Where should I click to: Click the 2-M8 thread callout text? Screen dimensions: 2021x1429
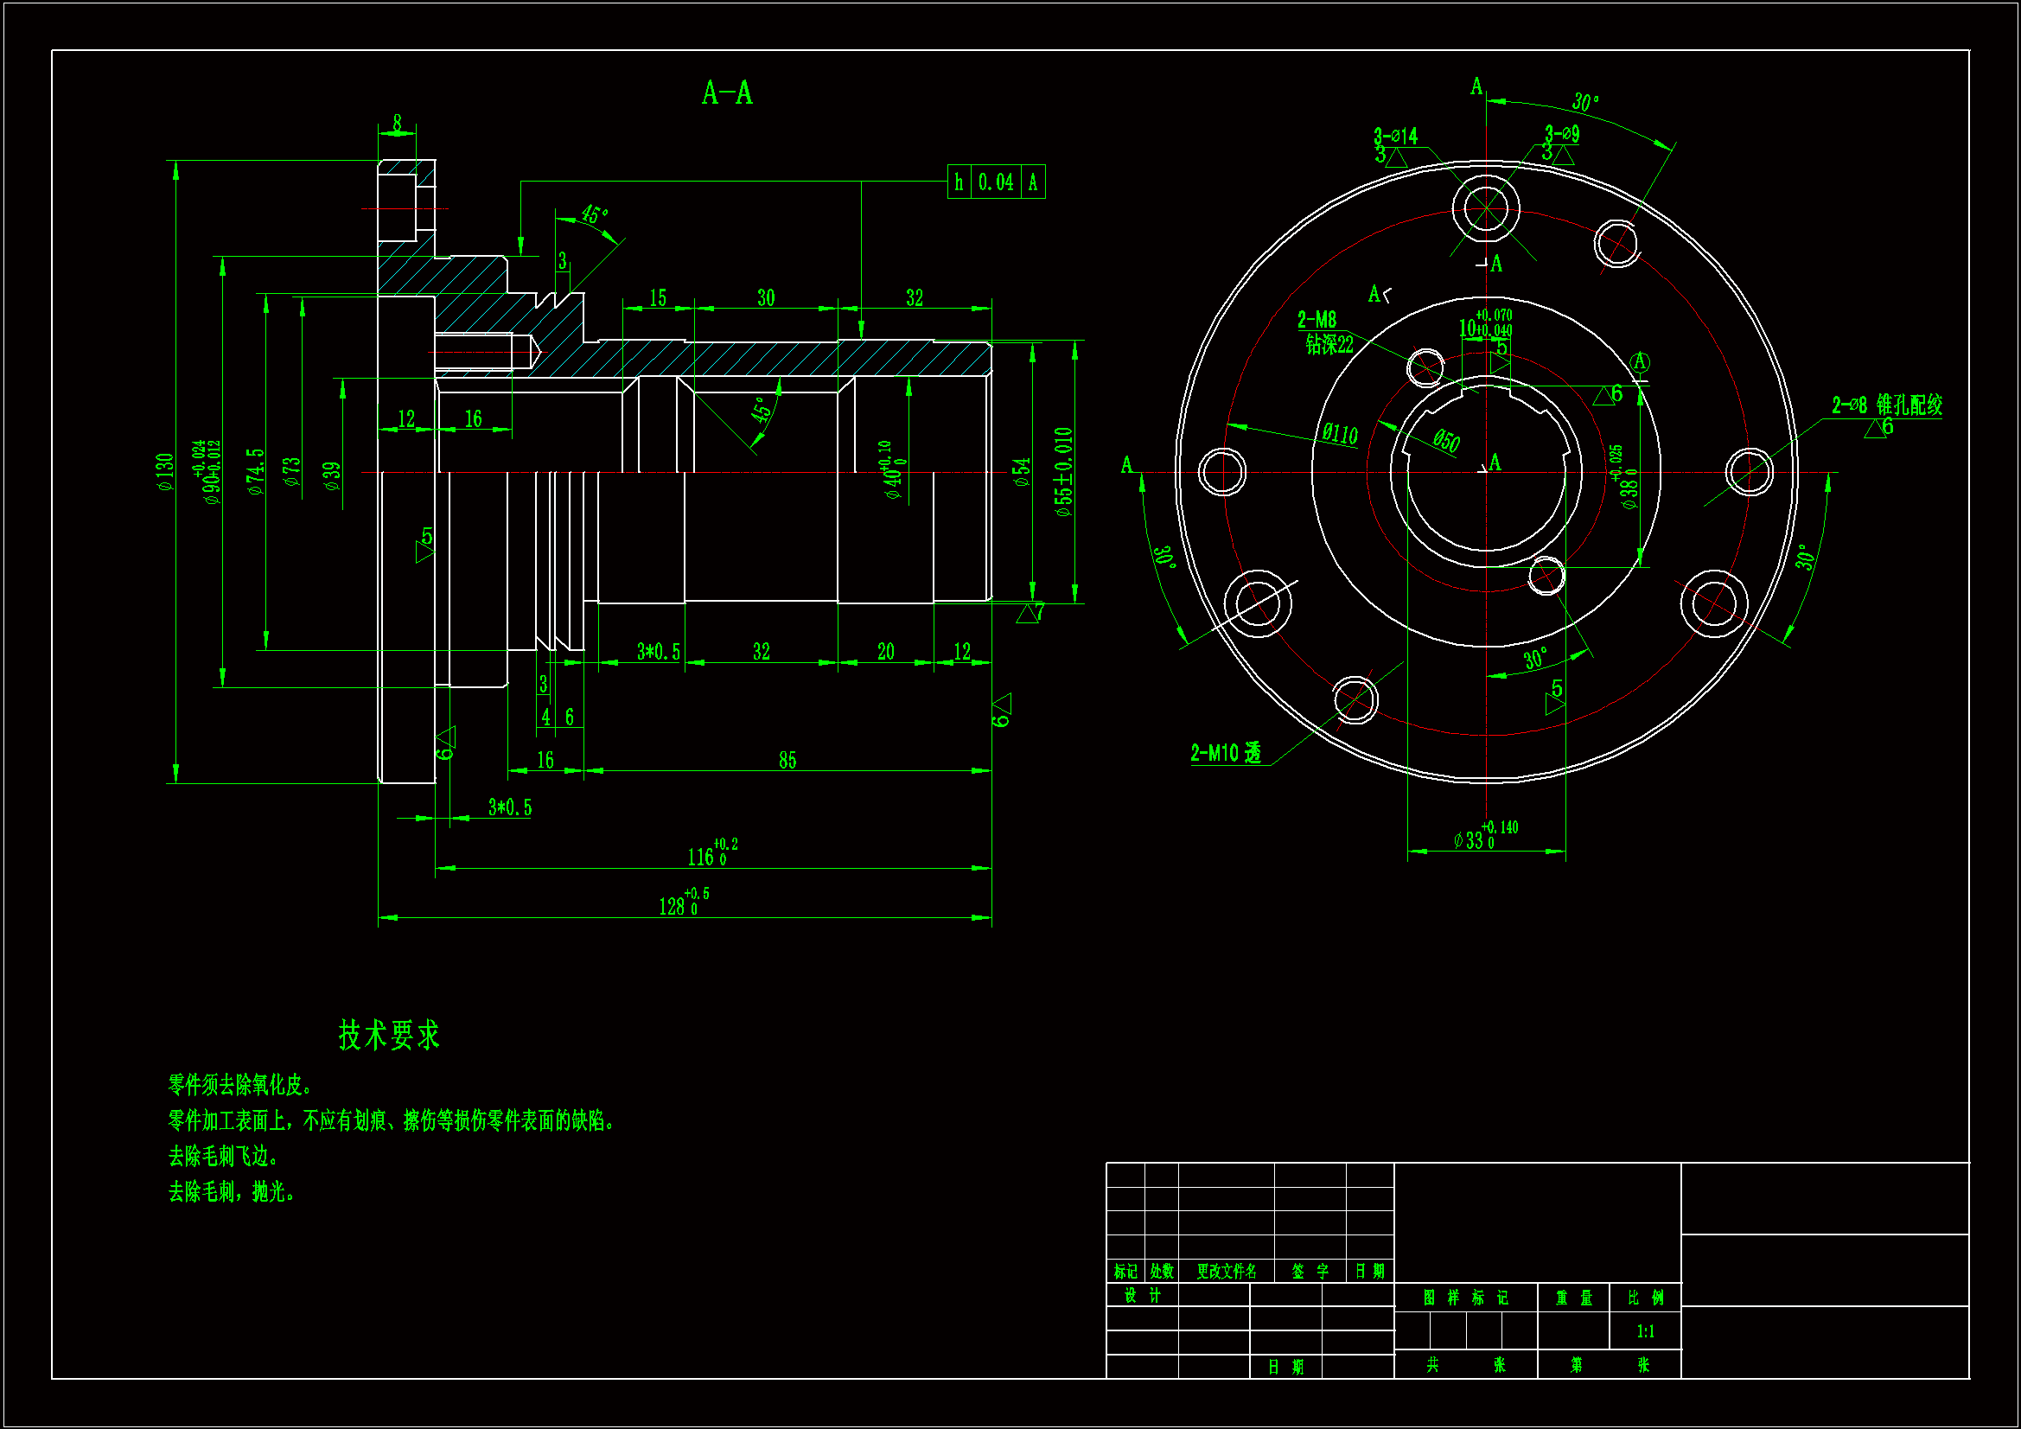coord(1317,320)
